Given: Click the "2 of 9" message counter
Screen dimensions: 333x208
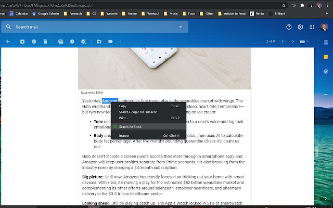Looking at the screenshot, I should coord(271,42).
